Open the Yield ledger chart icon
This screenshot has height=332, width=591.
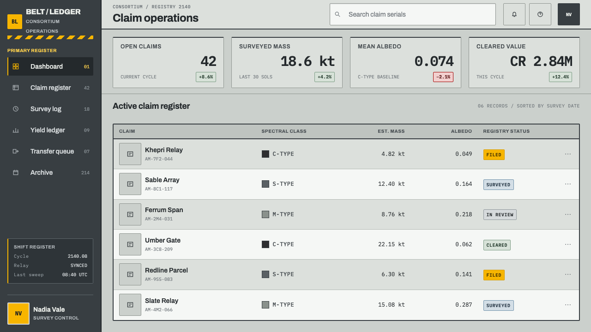16,130
